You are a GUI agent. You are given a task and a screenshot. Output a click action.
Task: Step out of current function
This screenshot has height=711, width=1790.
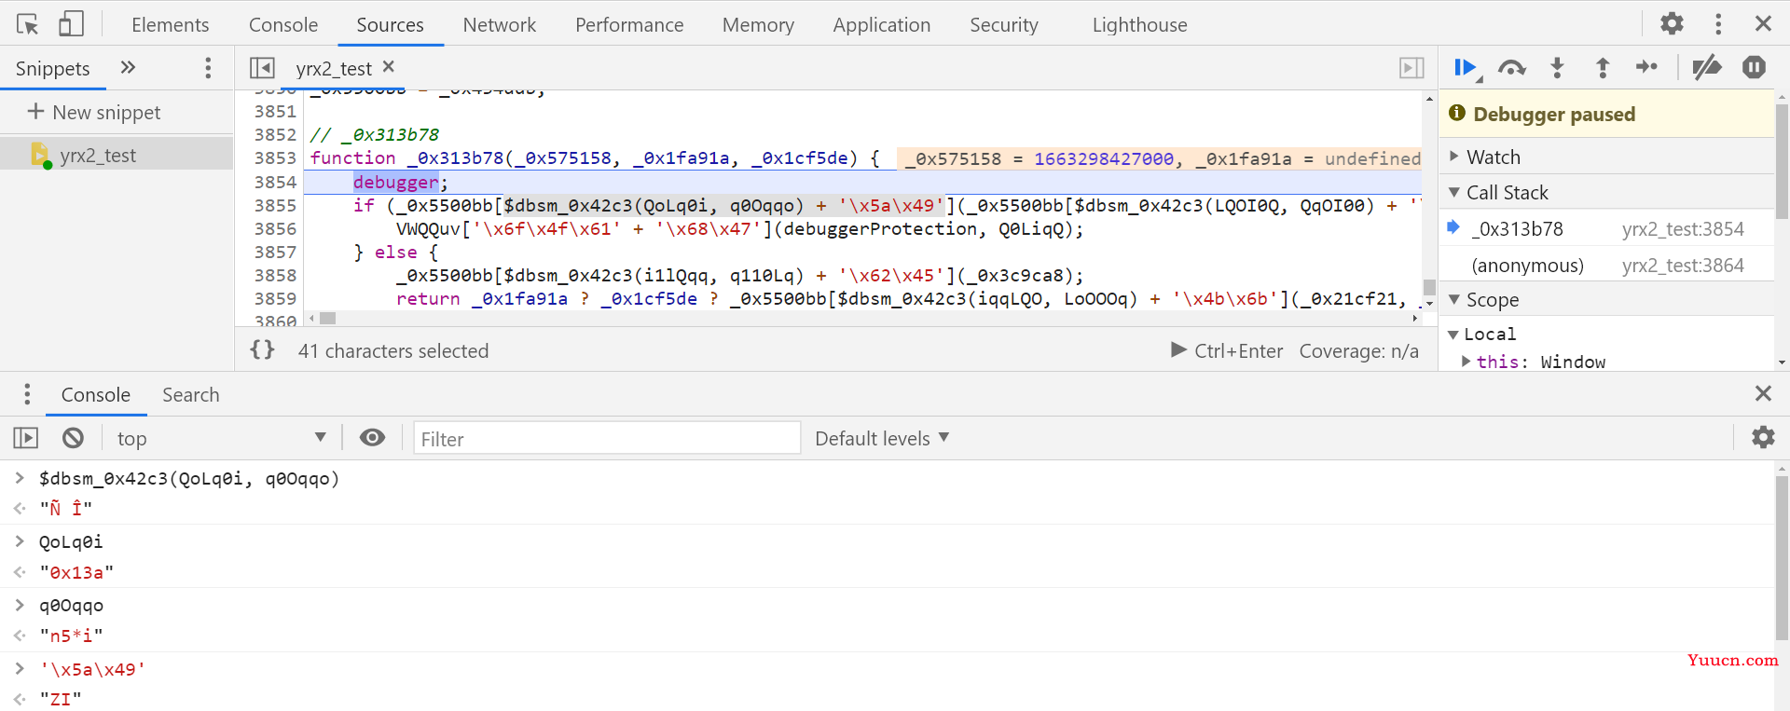click(1602, 67)
